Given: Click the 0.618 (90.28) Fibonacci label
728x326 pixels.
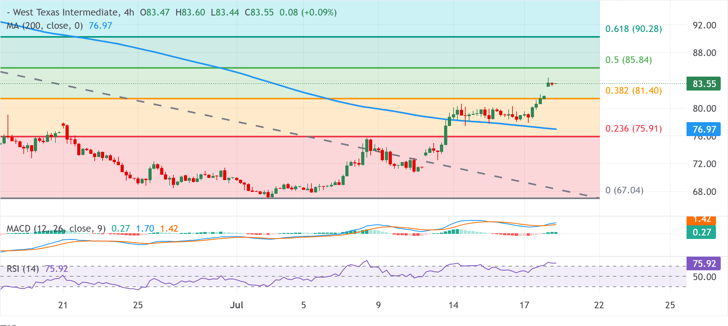Looking at the screenshot, I should 634,29.
